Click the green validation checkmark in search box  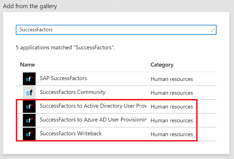[x=213, y=30]
